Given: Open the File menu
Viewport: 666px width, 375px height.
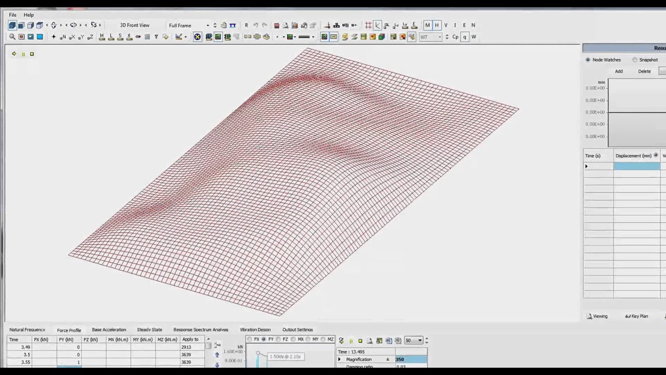Looking at the screenshot, I should click(12, 15).
